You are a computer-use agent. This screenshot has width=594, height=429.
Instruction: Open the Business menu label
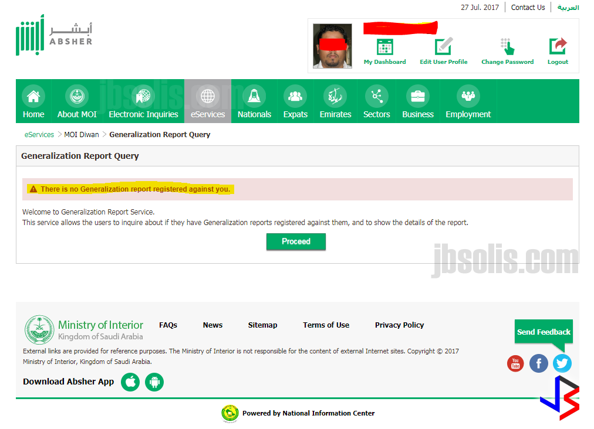[x=418, y=114]
